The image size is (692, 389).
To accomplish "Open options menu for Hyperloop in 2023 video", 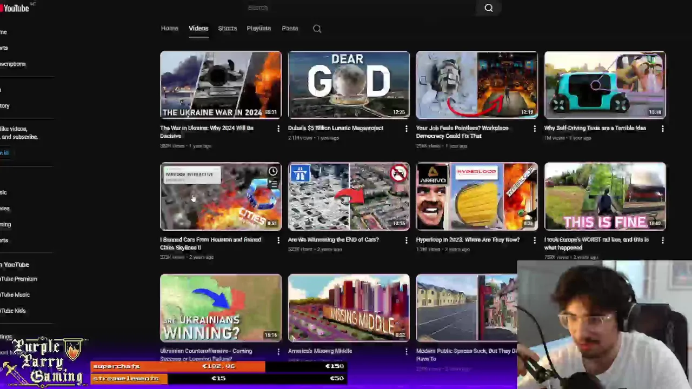I will pos(535,240).
